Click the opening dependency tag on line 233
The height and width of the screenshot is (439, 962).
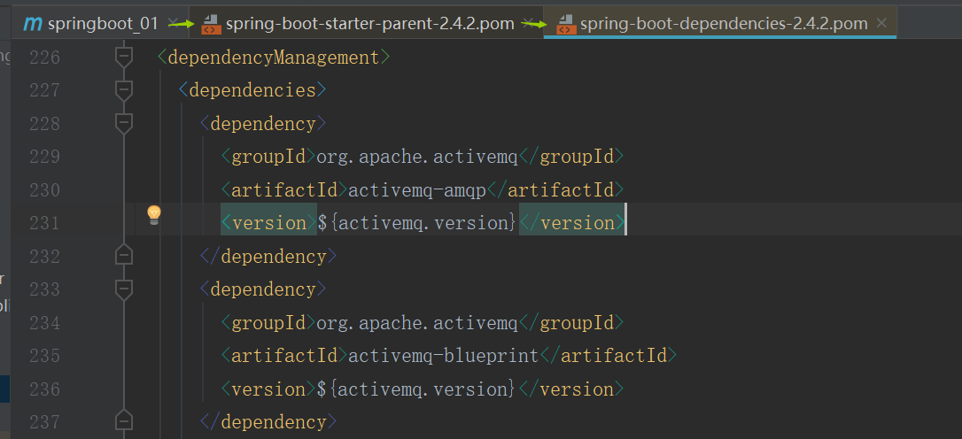pyautogui.click(x=262, y=289)
